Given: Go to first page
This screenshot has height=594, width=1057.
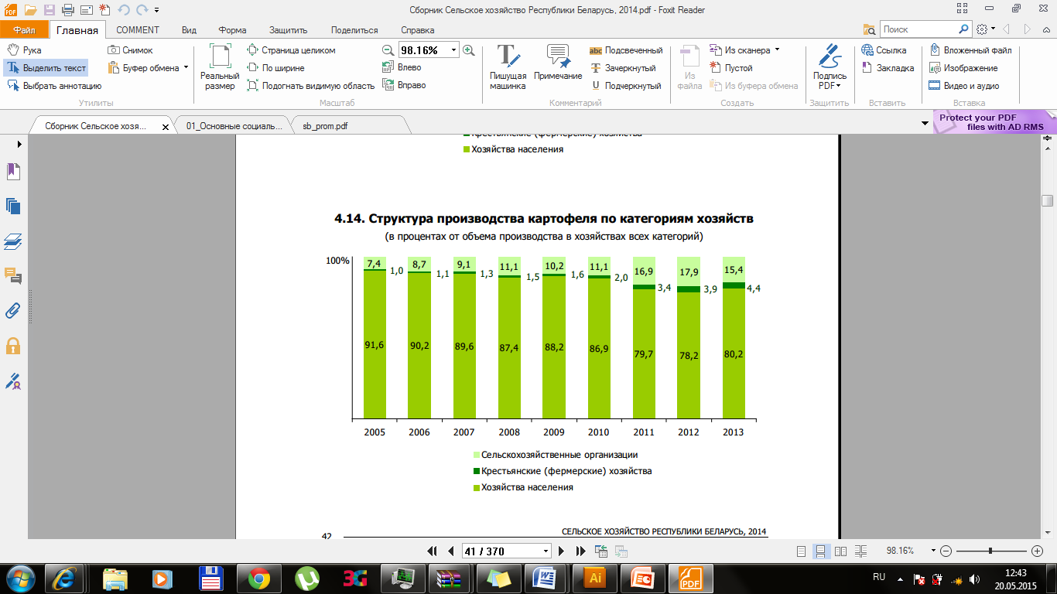Looking at the screenshot, I should pos(433,551).
